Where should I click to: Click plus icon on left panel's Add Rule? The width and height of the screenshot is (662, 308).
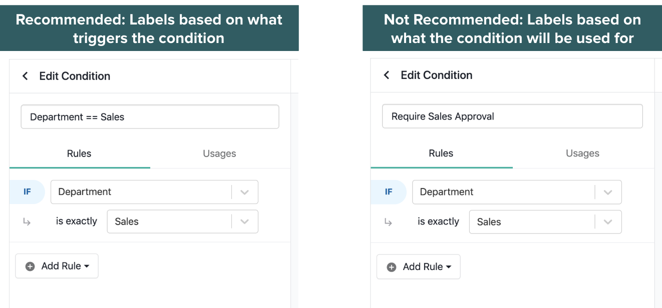pos(30,266)
